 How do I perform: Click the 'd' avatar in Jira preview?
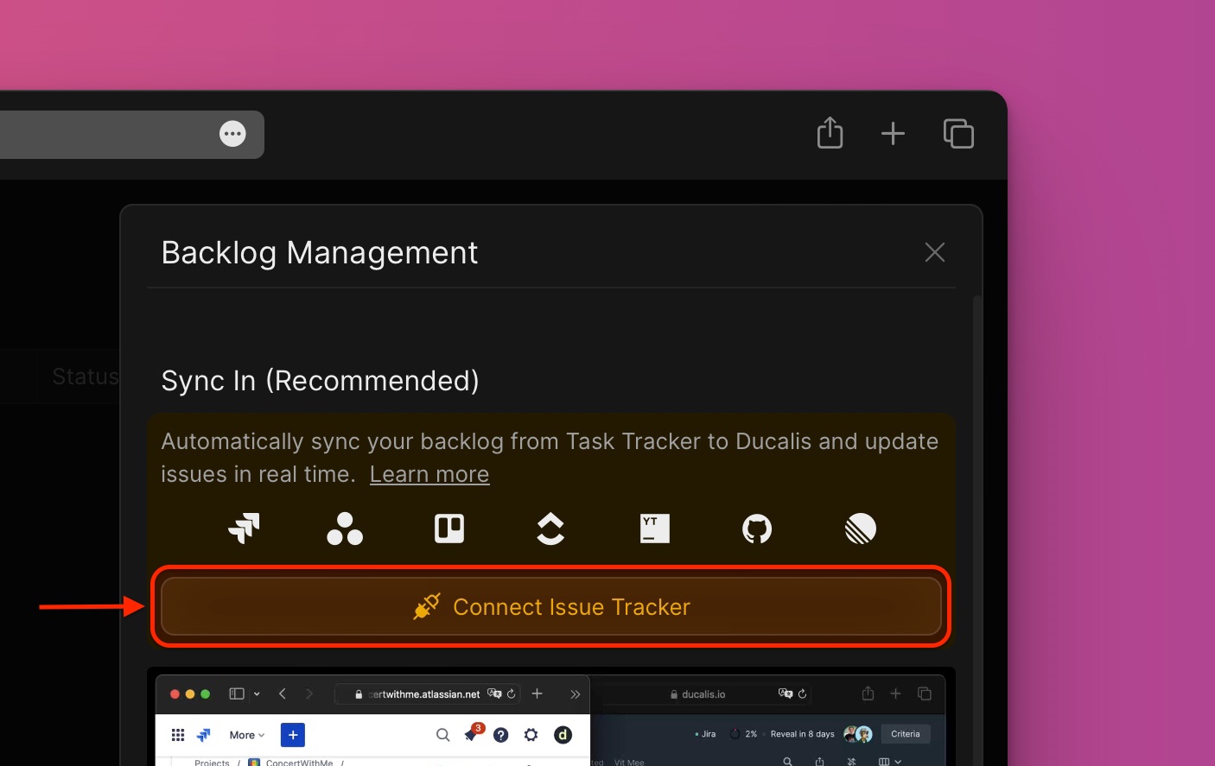(563, 735)
